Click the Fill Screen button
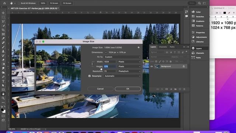The width and height of the screenshot is (236, 133). coord(67,3)
